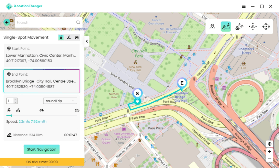
Task: Click the S start marker on map
Action: pos(137,94)
